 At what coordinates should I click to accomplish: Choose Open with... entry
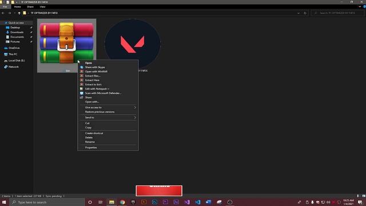tap(92, 102)
